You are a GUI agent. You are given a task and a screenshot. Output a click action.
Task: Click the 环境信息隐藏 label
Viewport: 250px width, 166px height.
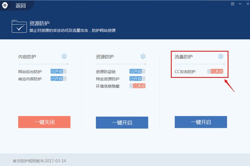tap(108, 86)
